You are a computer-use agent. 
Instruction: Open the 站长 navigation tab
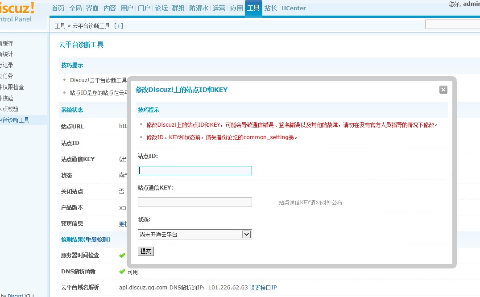[271, 8]
